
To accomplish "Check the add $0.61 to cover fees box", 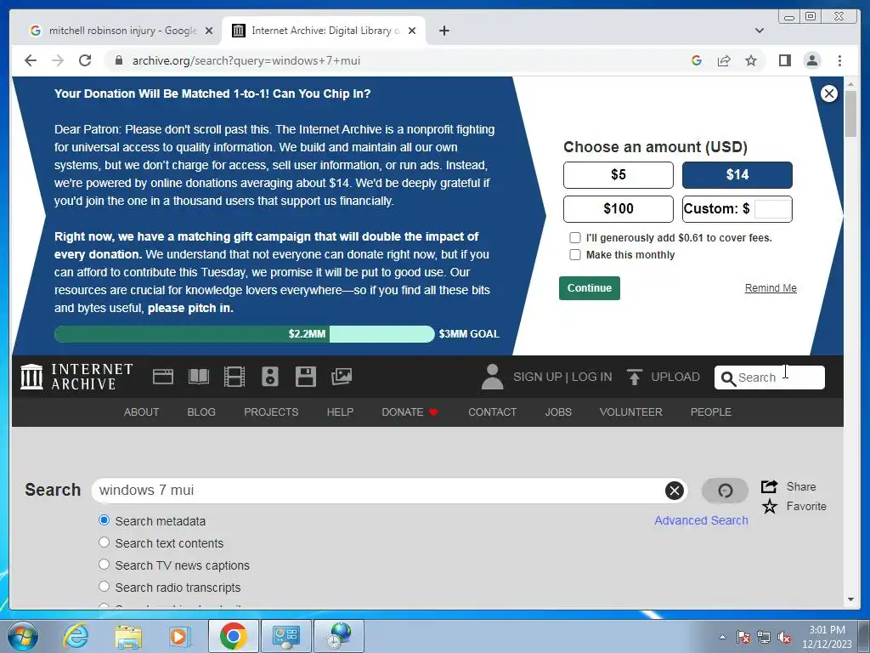I will (575, 238).
